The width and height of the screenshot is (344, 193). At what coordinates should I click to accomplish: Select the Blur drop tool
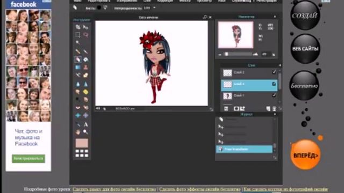(77, 84)
